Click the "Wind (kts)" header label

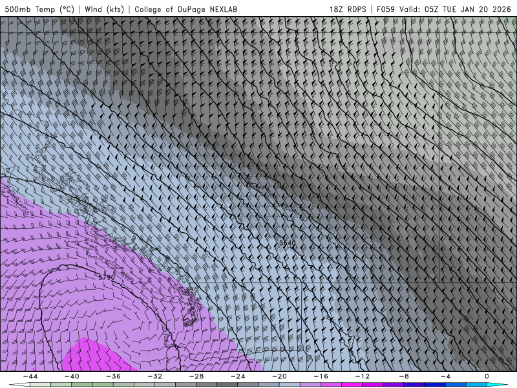pyautogui.click(x=104, y=9)
